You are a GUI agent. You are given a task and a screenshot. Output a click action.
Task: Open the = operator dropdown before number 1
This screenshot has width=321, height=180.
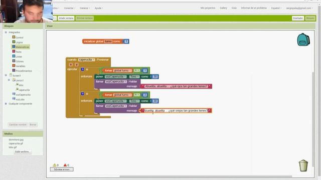[137, 70]
